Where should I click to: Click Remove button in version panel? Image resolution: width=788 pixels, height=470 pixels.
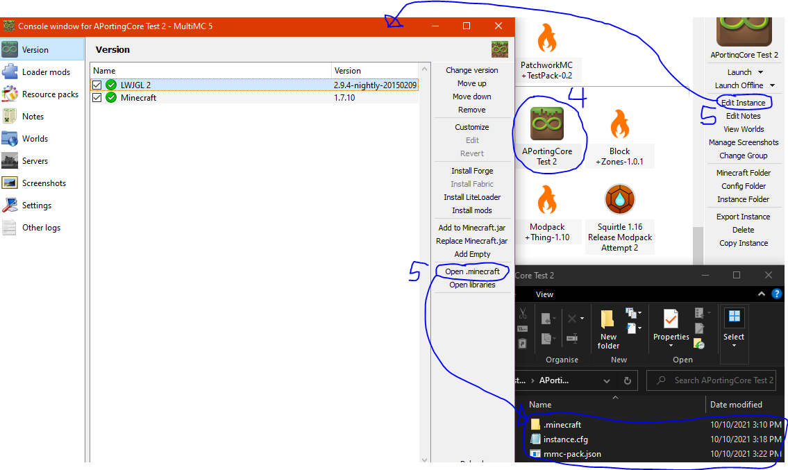(472, 110)
